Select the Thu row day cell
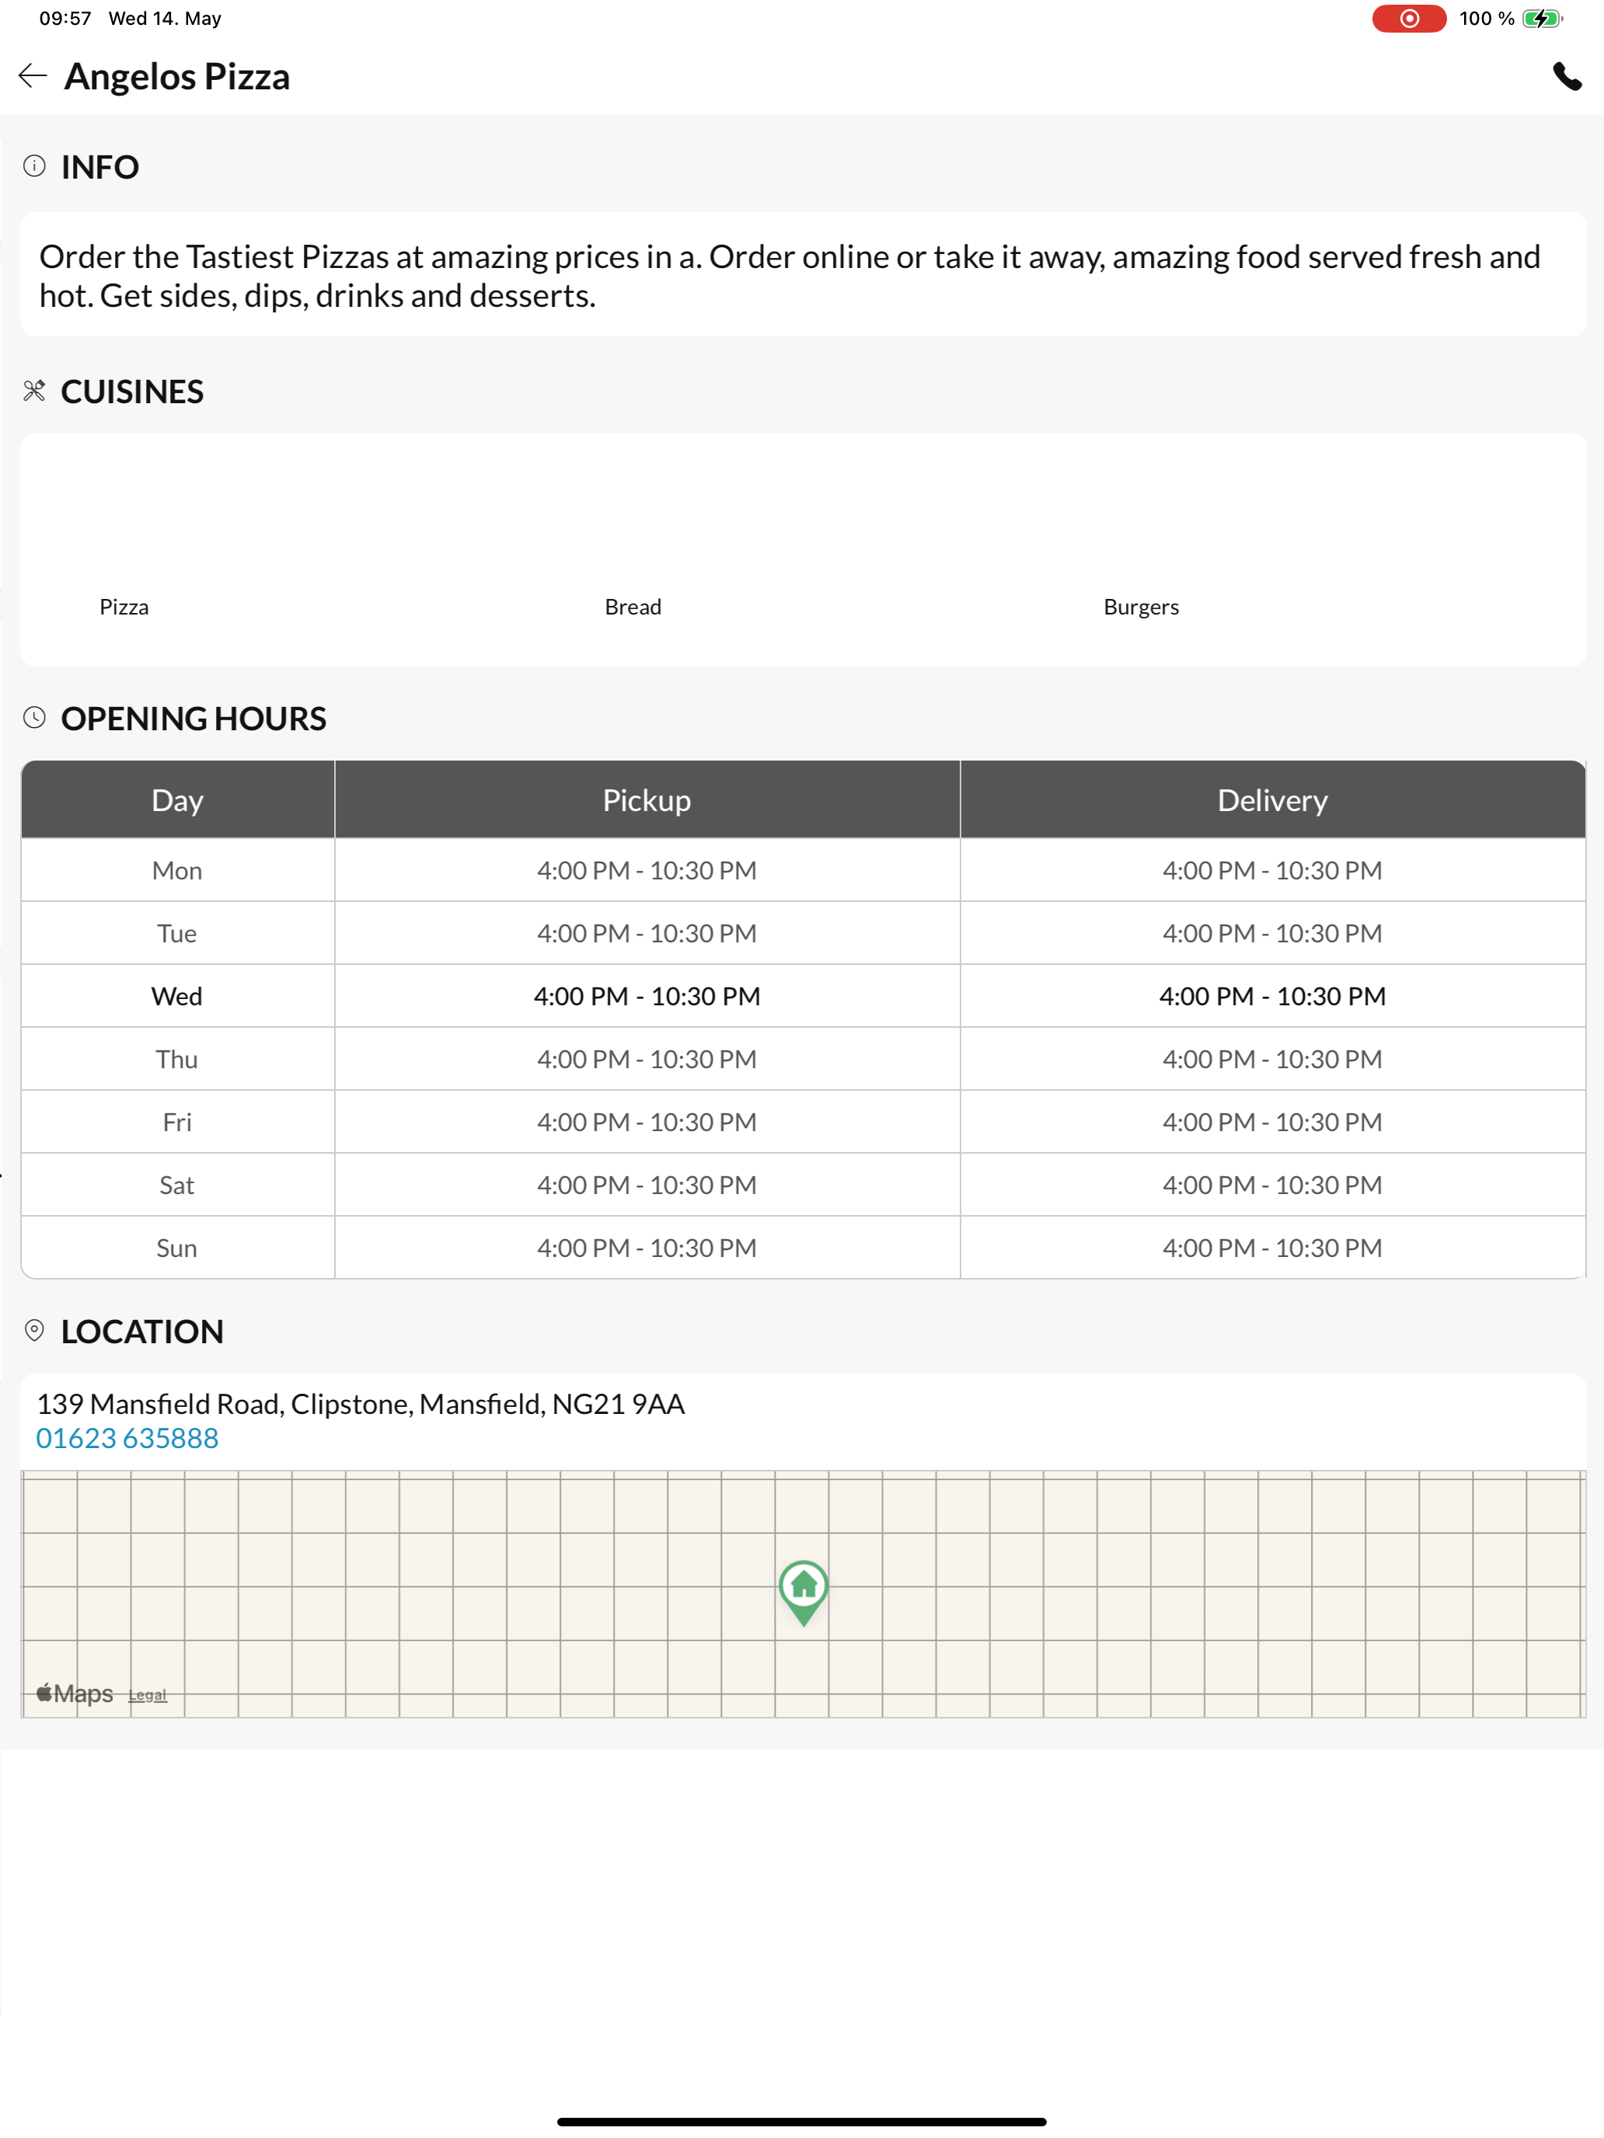Viewport: 1604px width, 2138px height. (x=178, y=1058)
